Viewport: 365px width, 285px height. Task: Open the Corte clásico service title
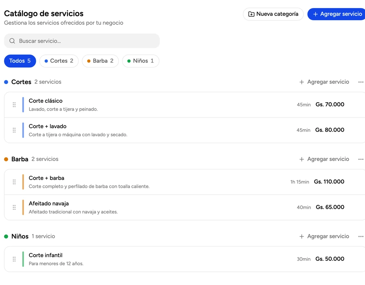click(x=46, y=101)
